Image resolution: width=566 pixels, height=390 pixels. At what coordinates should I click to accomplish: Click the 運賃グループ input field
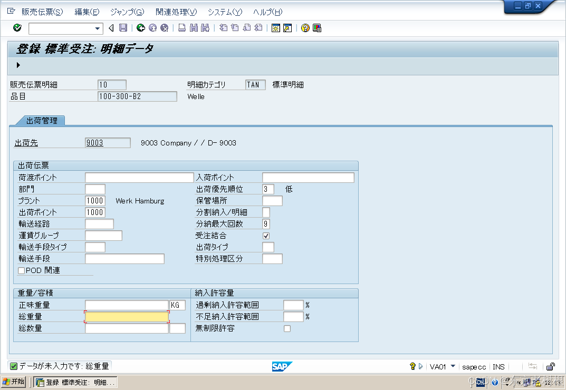coord(103,236)
